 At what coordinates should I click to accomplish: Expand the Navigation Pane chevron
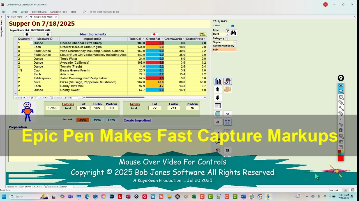tap(1, 17)
